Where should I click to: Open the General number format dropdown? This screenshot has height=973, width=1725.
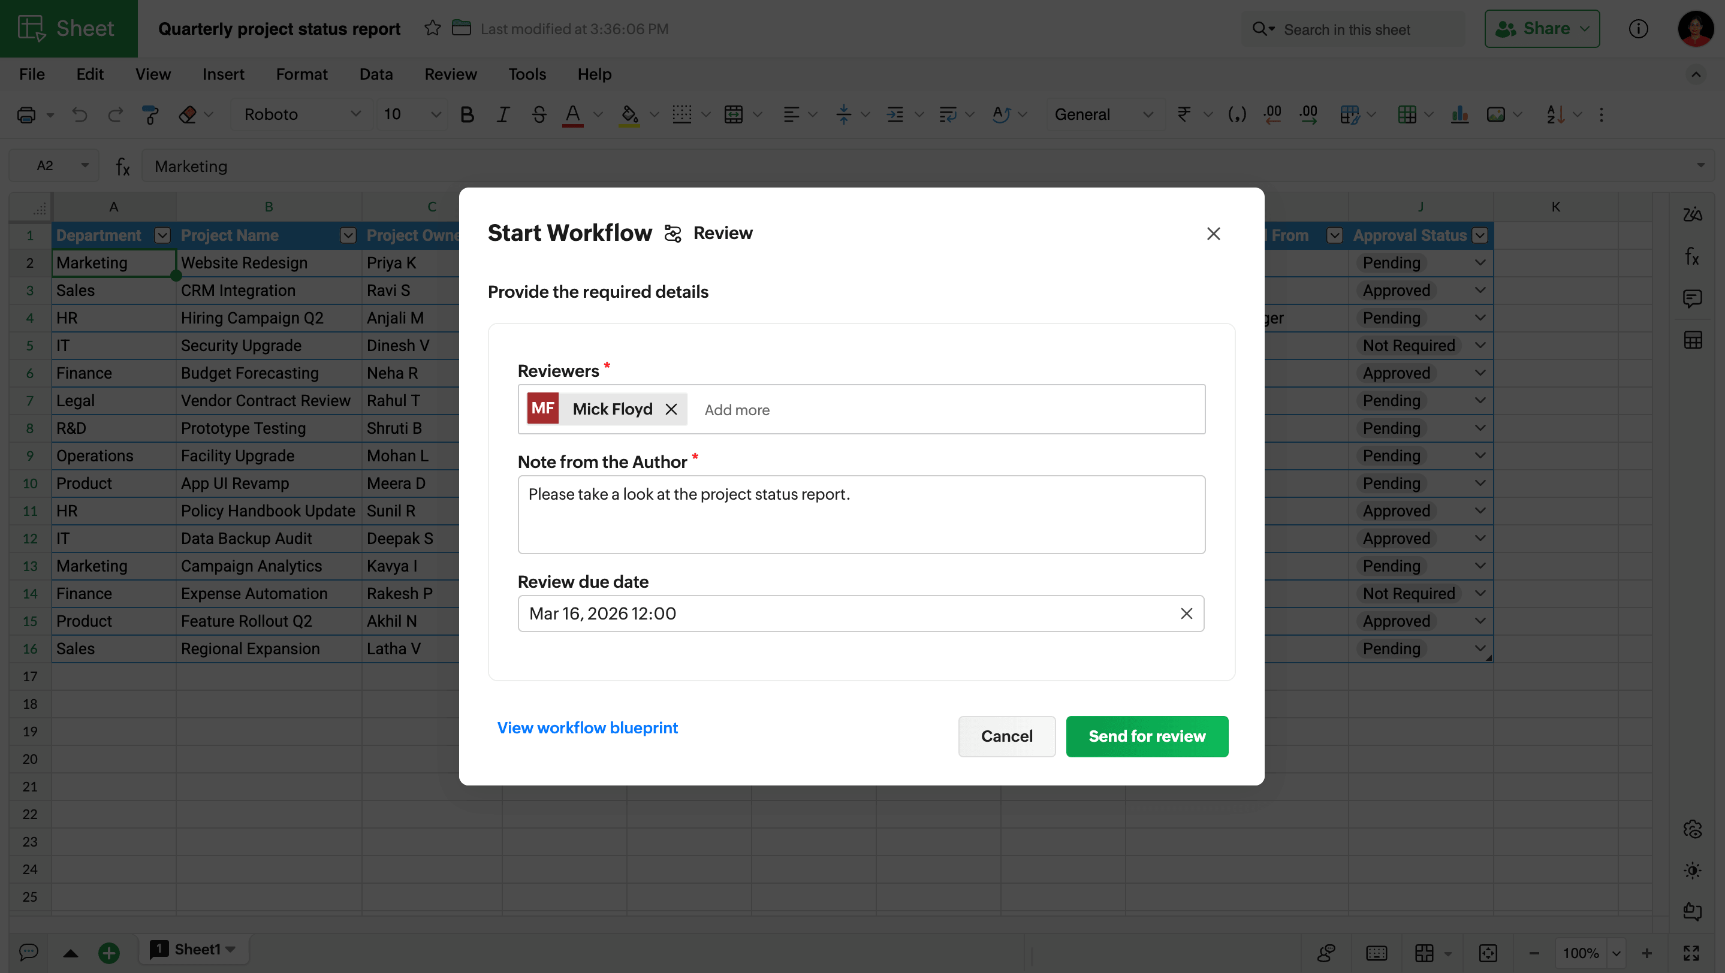(x=1148, y=114)
